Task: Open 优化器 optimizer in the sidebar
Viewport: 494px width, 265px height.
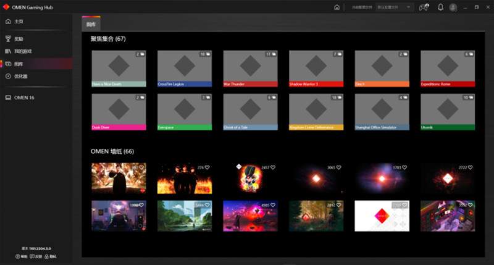Action: pyautogui.click(x=36, y=76)
